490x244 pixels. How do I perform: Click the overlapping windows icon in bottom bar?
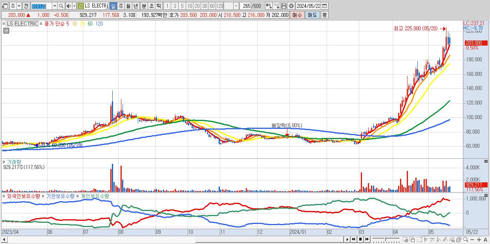[x=412, y=239]
